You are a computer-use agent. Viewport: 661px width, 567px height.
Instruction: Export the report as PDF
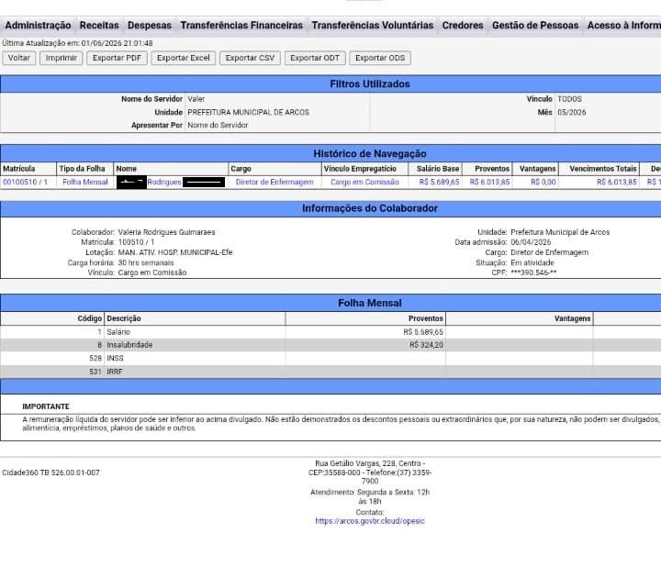click(x=117, y=58)
